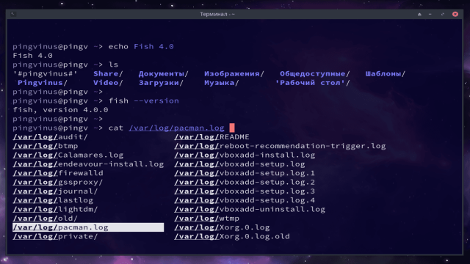Click the shade/roll-up window arrow icon
Screen dimensions: 470x264
tap(419, 14)
